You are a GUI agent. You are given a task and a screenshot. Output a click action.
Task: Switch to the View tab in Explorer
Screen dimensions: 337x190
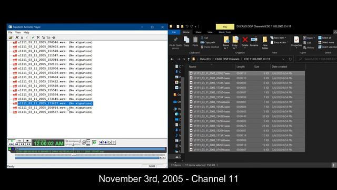click(x=210, y=32)
